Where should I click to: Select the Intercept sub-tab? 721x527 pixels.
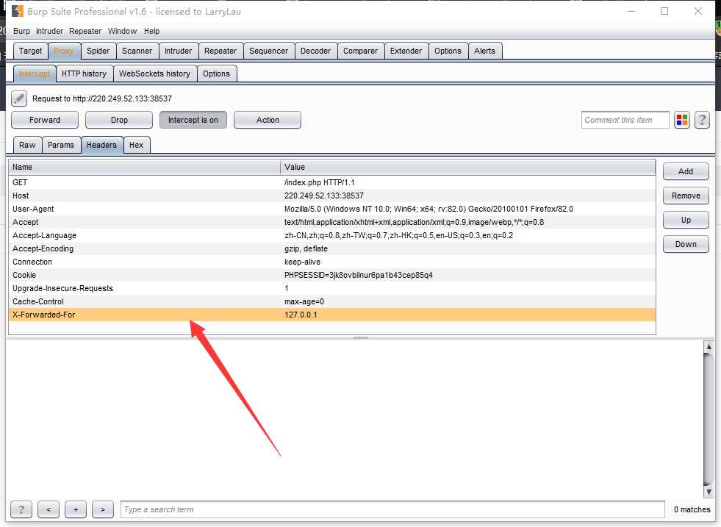[x=35, y=74]
